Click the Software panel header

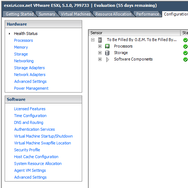43,99
